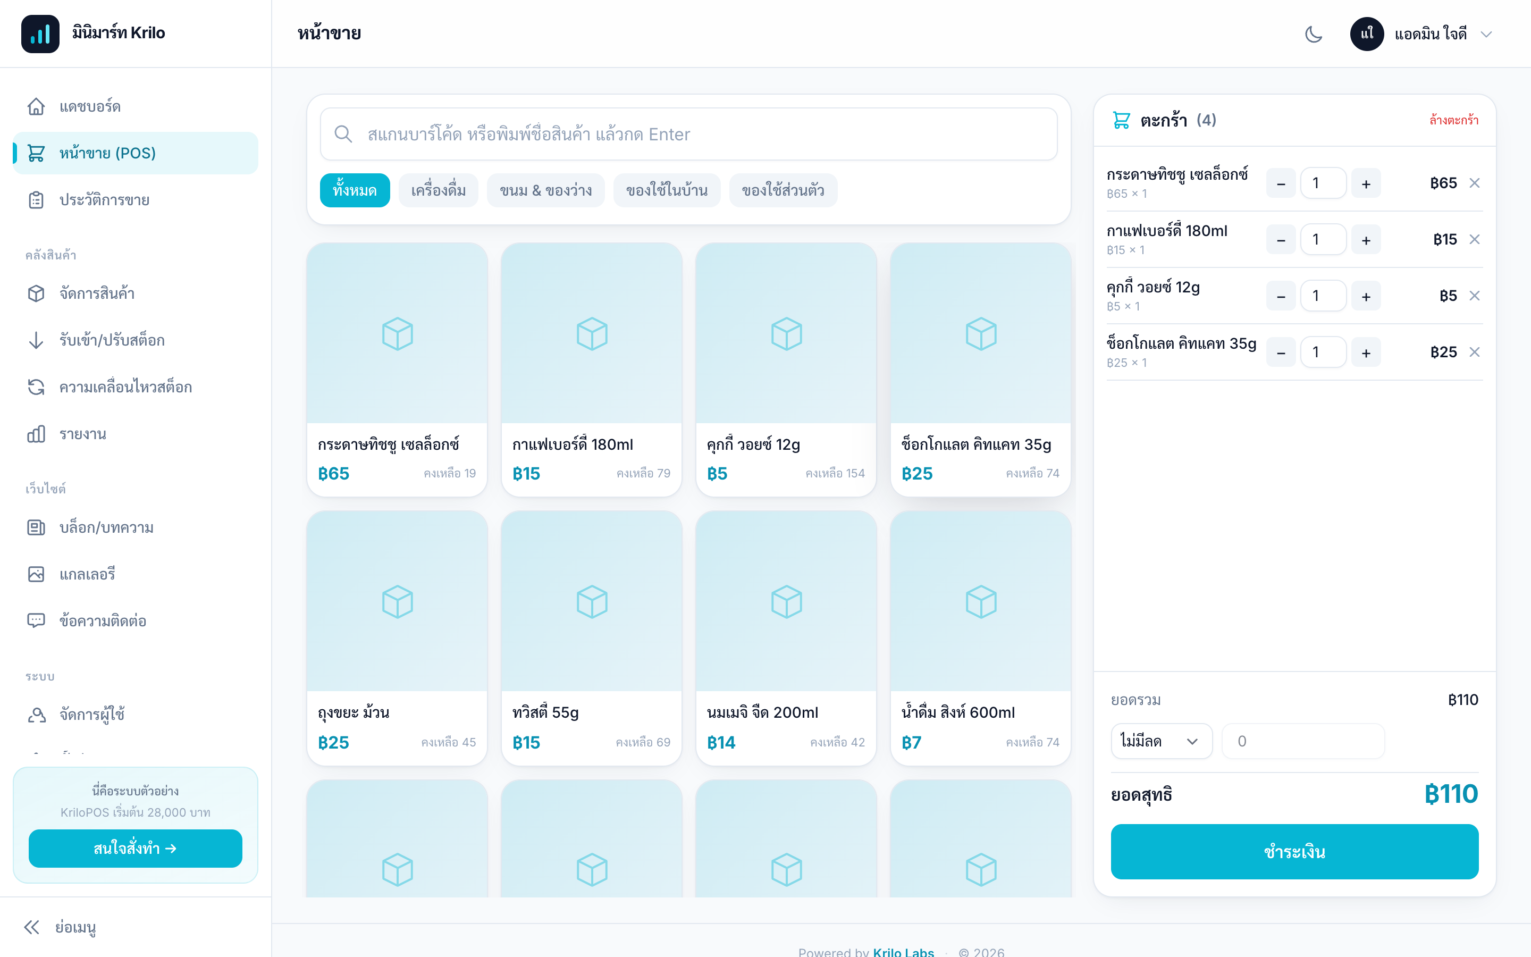Select หน้าขาย (POS) in the sidebar
The width and height of the screenshot is (1531, 957).
(136, 153)
